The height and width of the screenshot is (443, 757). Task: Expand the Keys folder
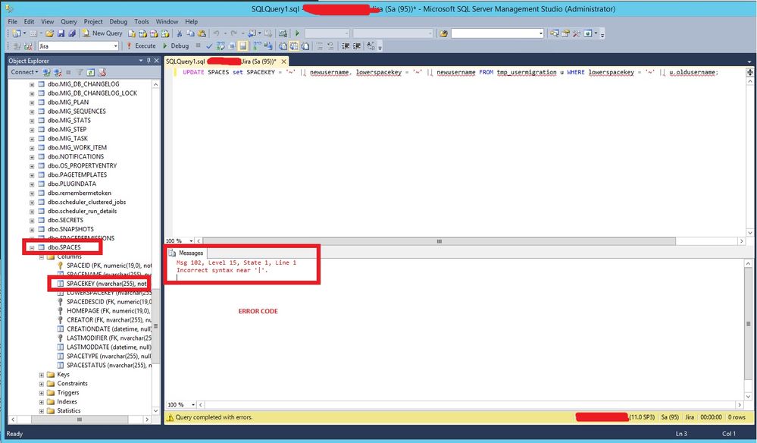42,375
